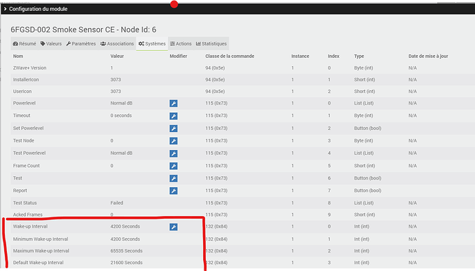Open the Actions tab
The height and width of the screenshot is (271, 475).
click(x=181, y=43)
